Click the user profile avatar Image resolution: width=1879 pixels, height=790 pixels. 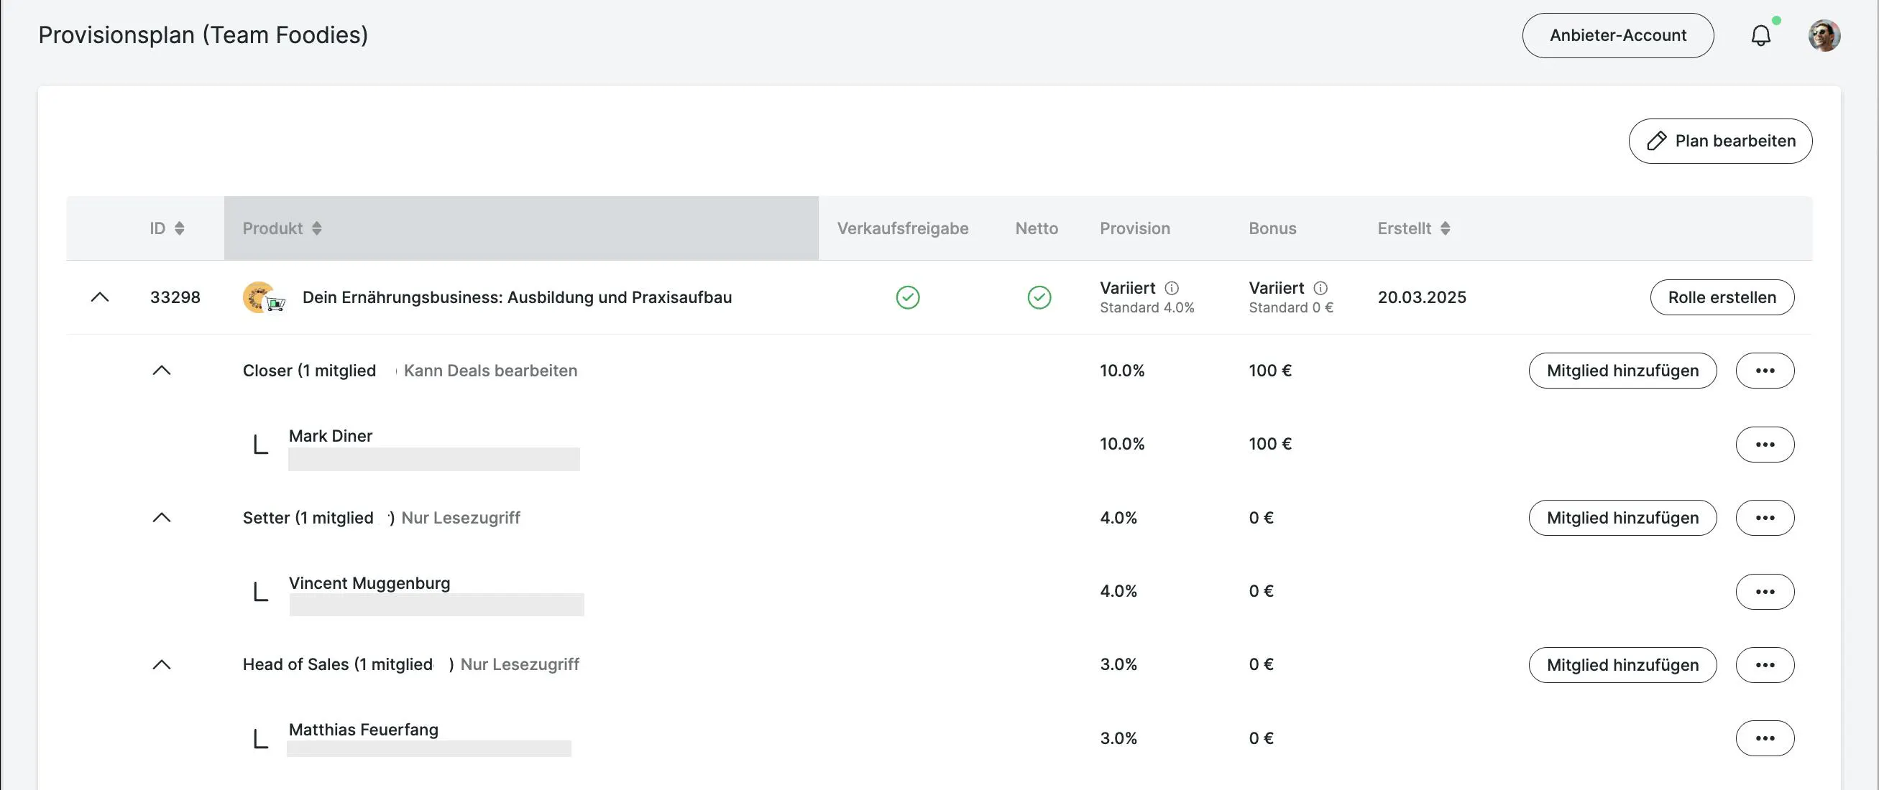pos(1824,36)
